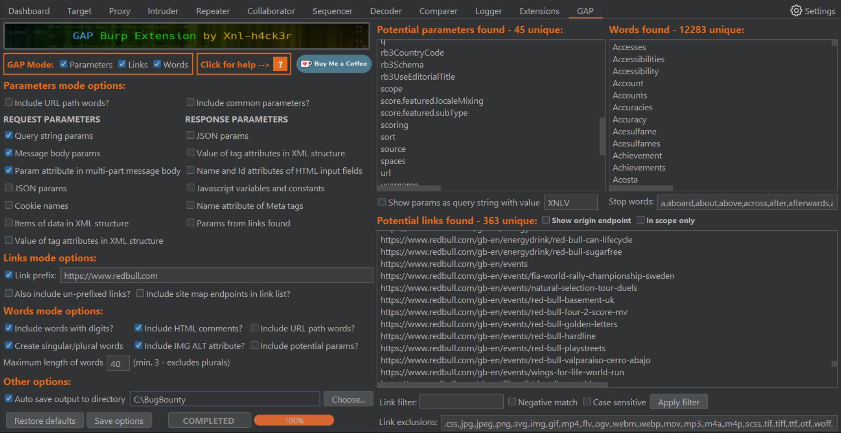This screenshot has height=433, width=841.
Task: Uncheck Create singular/plural words
Action: (x=9, y=345)
